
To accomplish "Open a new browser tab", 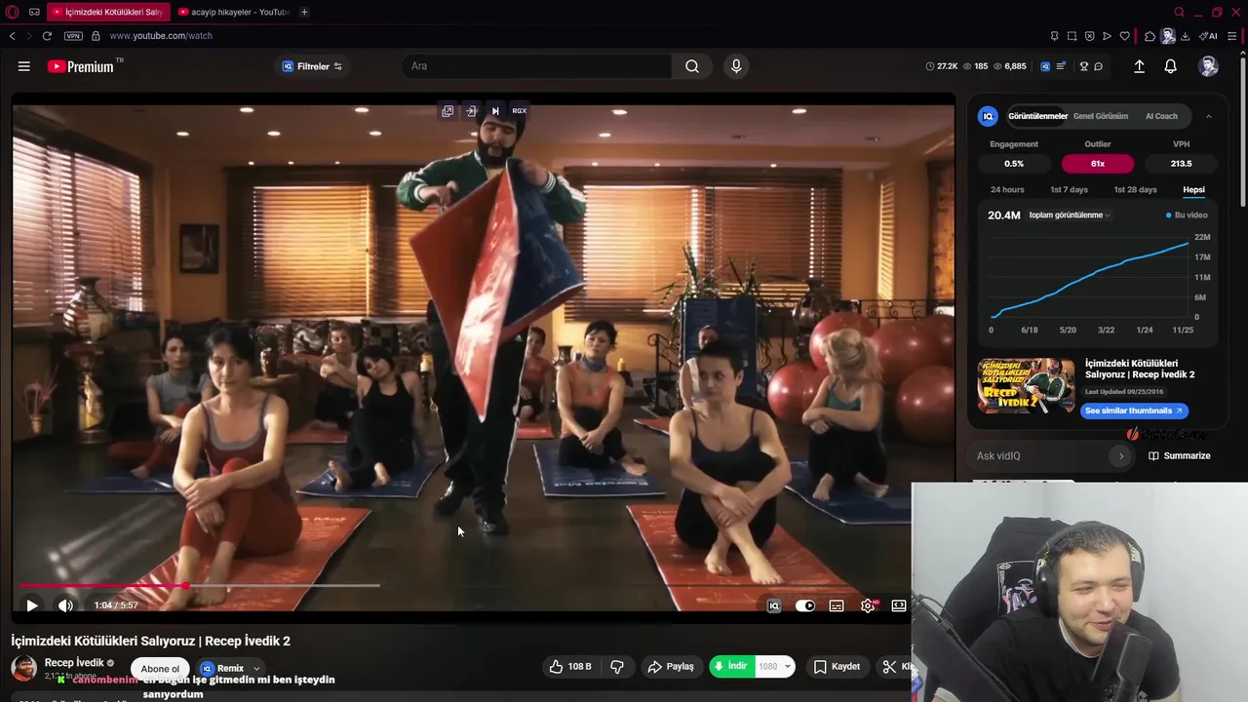I will pyautogui.click(x=304, y=12).
